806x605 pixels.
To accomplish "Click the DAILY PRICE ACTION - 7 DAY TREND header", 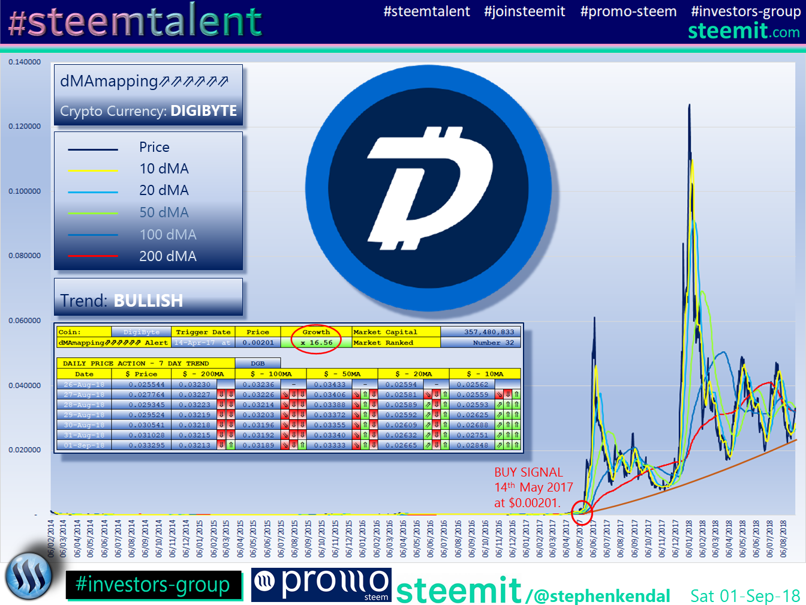I will (146, 363).
